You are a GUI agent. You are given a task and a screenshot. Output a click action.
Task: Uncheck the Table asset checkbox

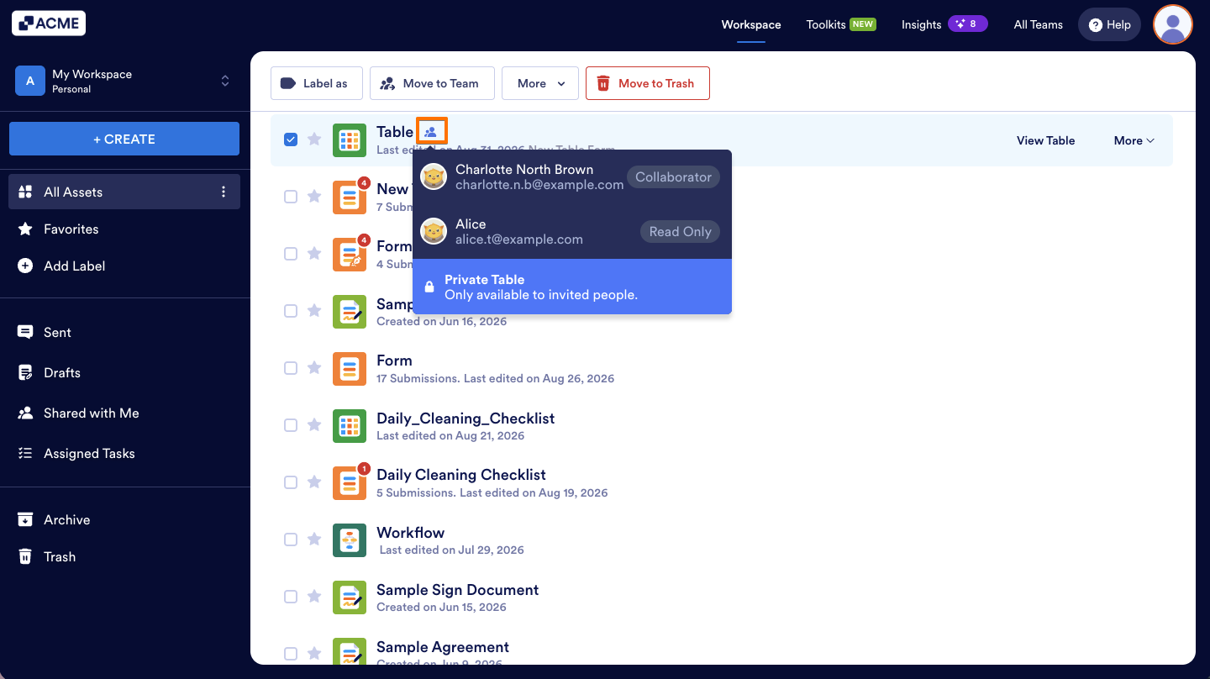[x=291, y=139]
